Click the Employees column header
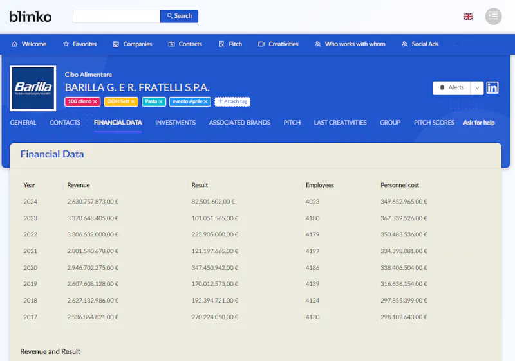The image size is (515, 361). pyautogui.click(x=319, y=185)
